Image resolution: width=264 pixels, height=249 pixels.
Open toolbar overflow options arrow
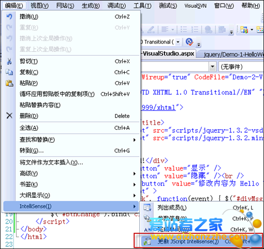(231, 32)
